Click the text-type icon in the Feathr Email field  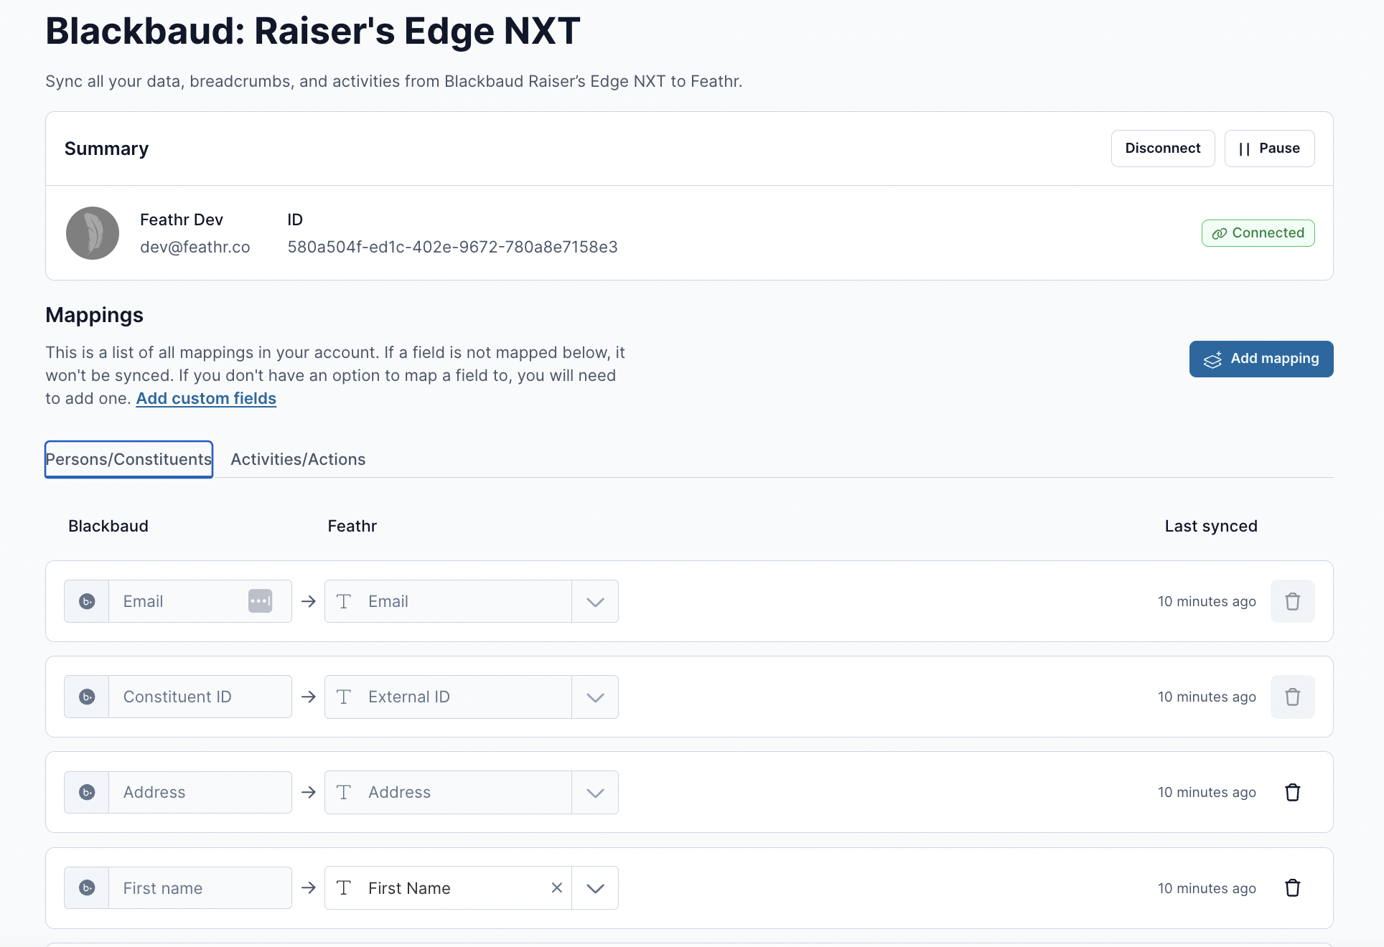[x=343, y=601]
